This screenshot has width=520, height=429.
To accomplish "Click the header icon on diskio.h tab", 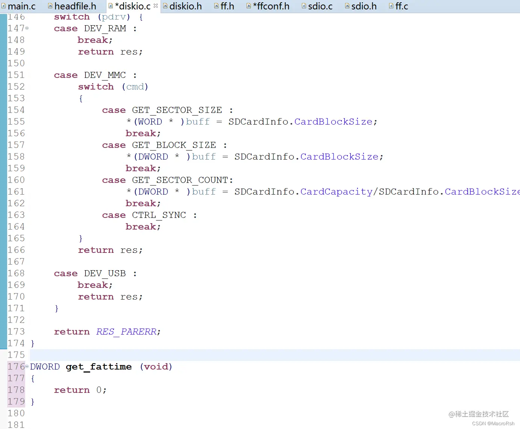I will coord(164,6).
